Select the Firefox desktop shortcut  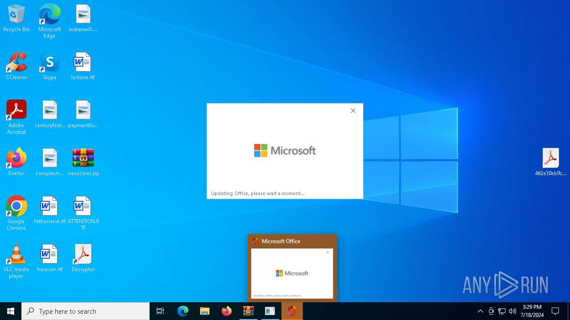16,163
